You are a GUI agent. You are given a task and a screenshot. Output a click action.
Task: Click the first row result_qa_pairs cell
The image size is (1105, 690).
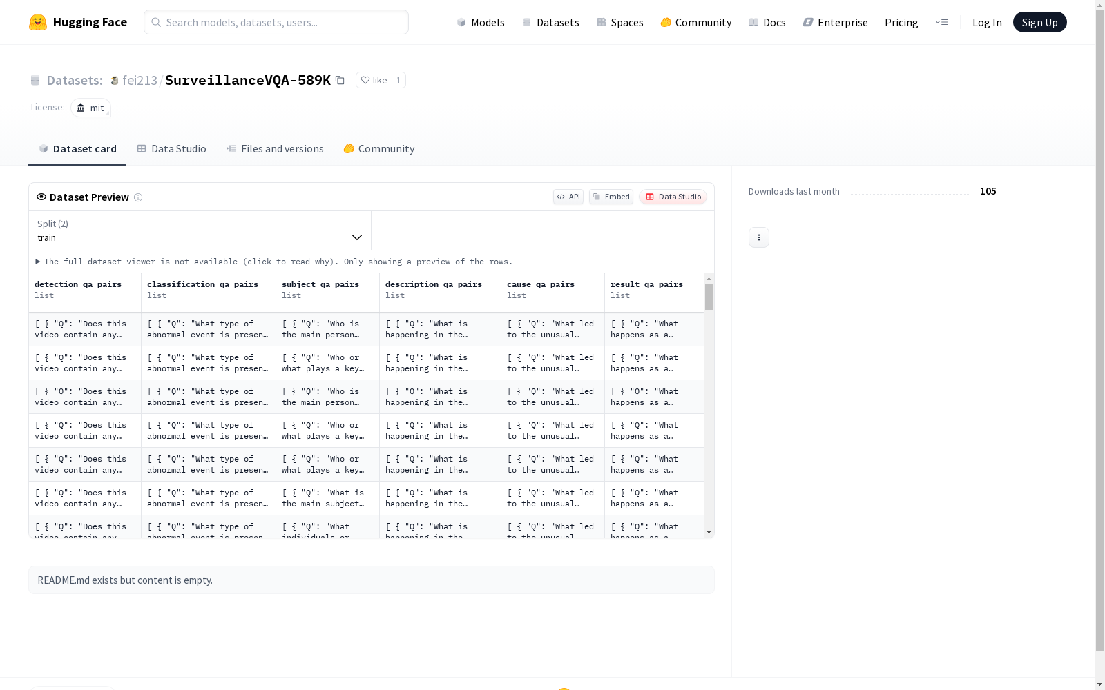click(654, 329)
